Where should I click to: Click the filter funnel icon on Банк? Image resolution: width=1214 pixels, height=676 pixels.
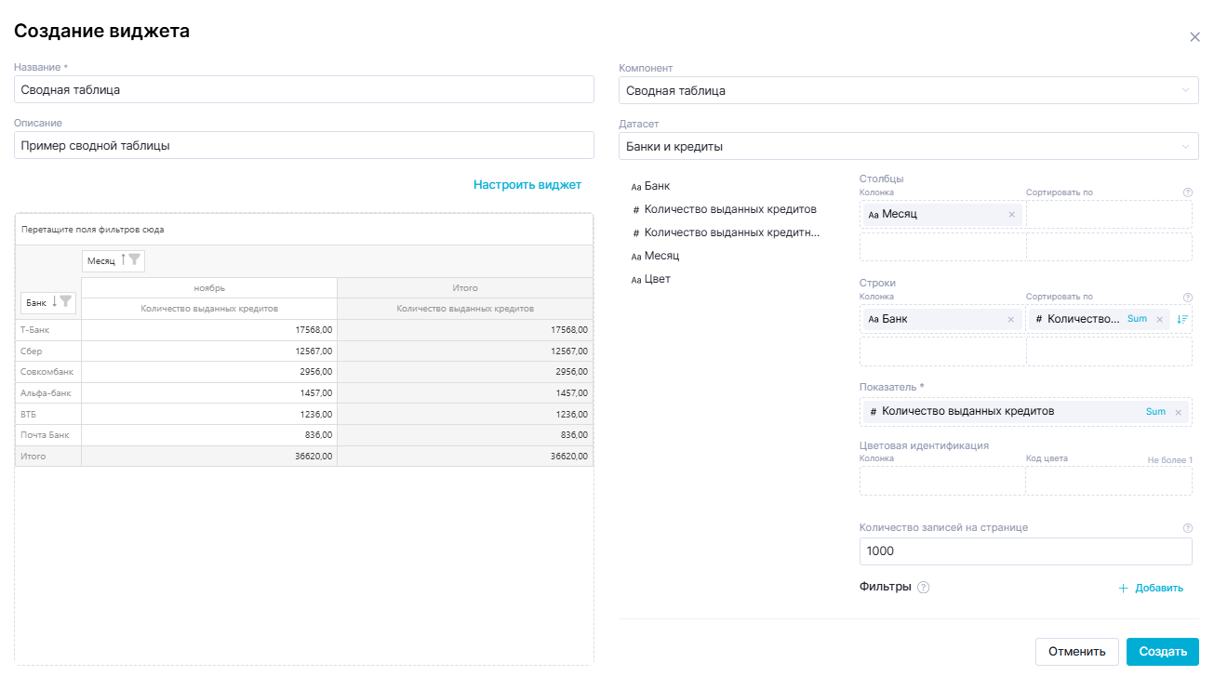click(x=65, y=302)
